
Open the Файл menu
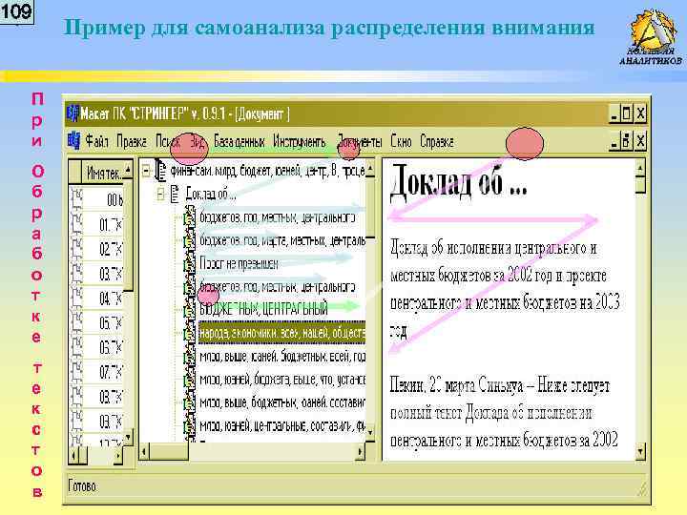pyautogui.click(x=96, y=141)
